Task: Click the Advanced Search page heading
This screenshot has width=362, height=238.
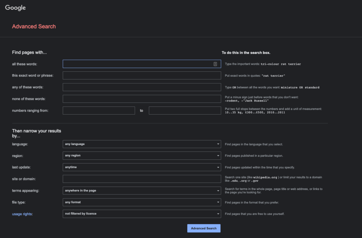Action: [34, 27]
